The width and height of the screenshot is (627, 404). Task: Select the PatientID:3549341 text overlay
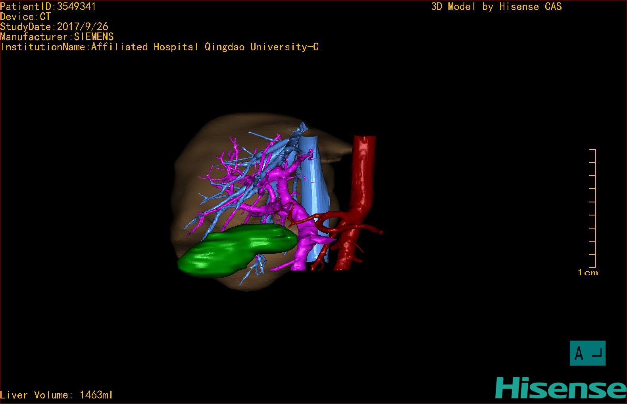(48, 6)
